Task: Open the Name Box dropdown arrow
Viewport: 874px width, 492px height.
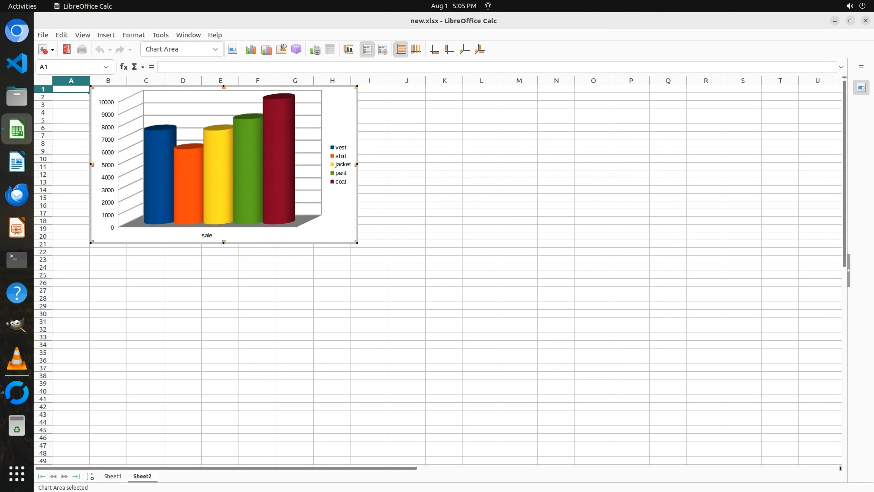Action: point(106,67)
